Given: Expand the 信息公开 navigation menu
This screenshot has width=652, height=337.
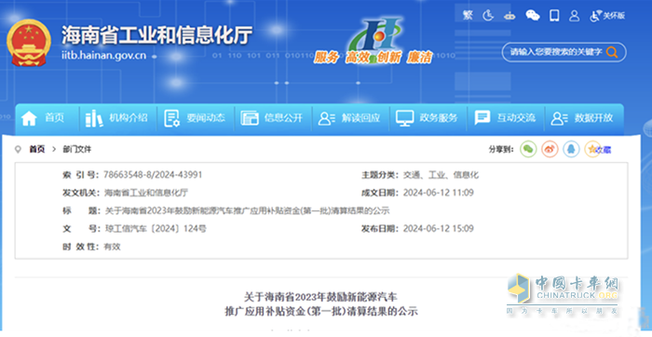Looking at the screenshot, I should click(x=272, y=118).
